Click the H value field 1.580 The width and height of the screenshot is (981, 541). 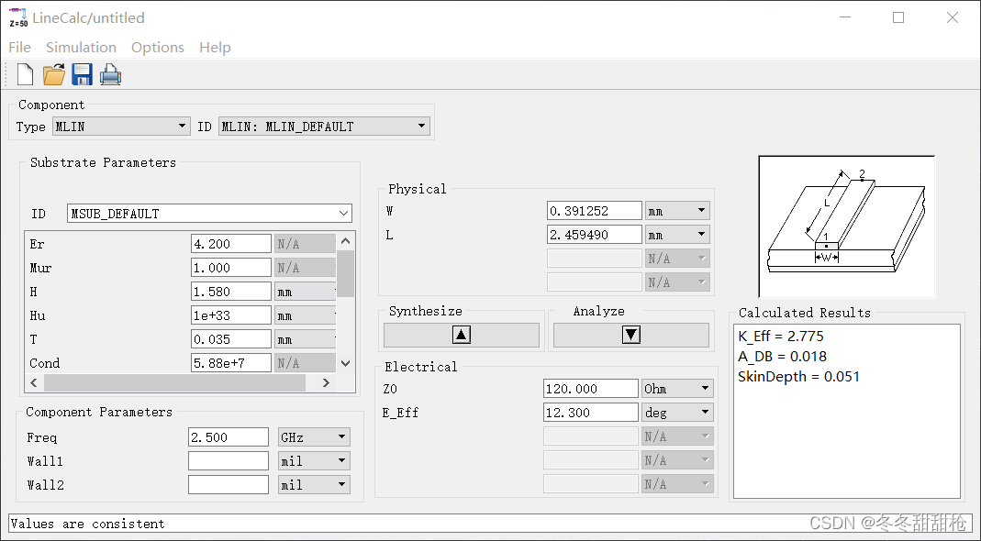click(231, 292)
